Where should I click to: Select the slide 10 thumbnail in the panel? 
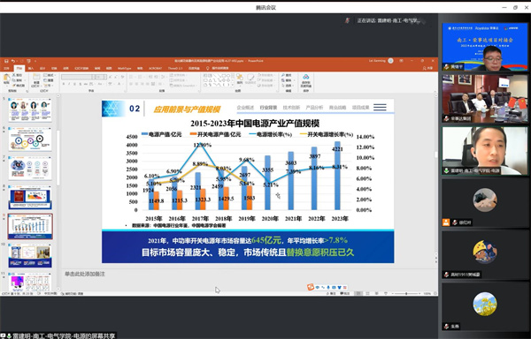[x=30, y=256]
